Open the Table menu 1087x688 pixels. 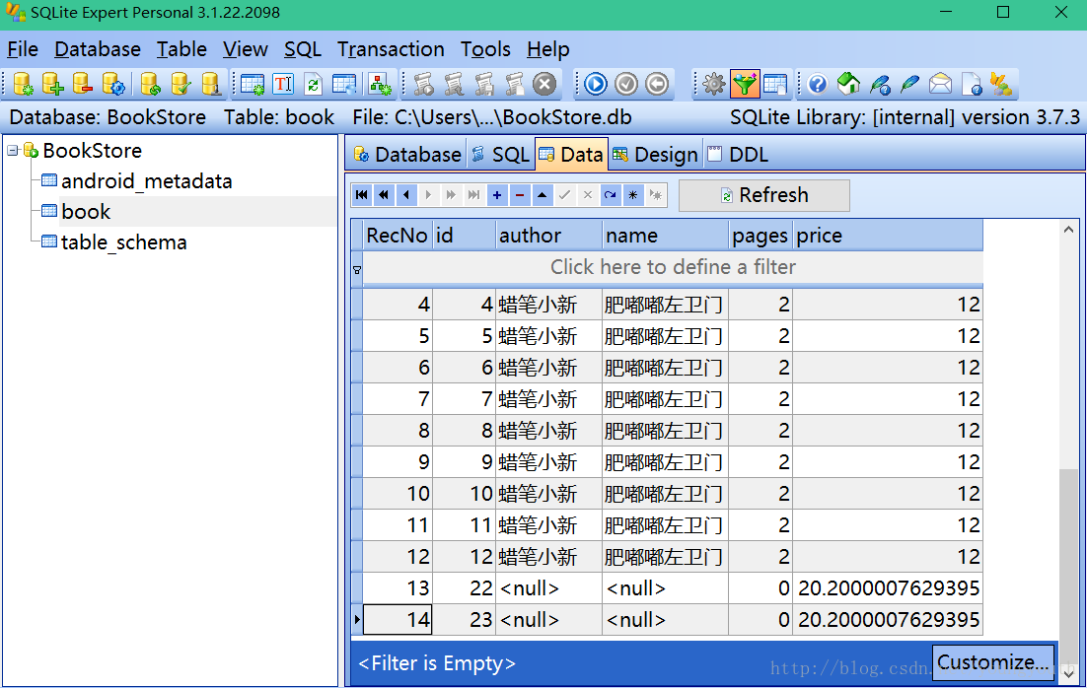(181, 49)
